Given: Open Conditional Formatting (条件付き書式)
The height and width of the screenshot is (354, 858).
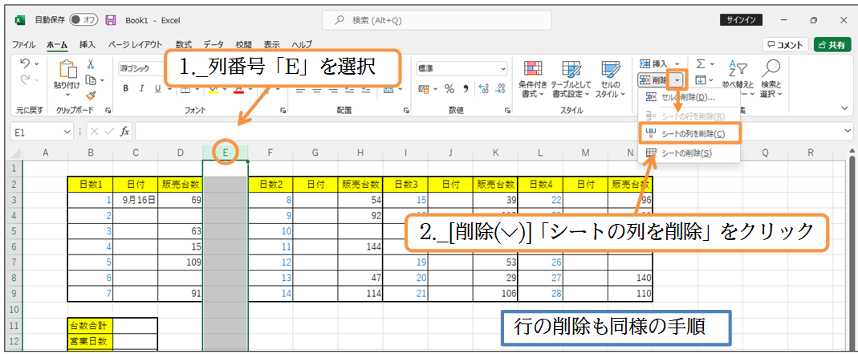Looking at the screenshot, I should coord(533,79).
